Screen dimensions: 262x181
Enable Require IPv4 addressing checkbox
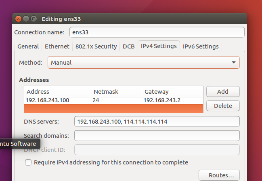pyautogui.click(x=28, y=162)
